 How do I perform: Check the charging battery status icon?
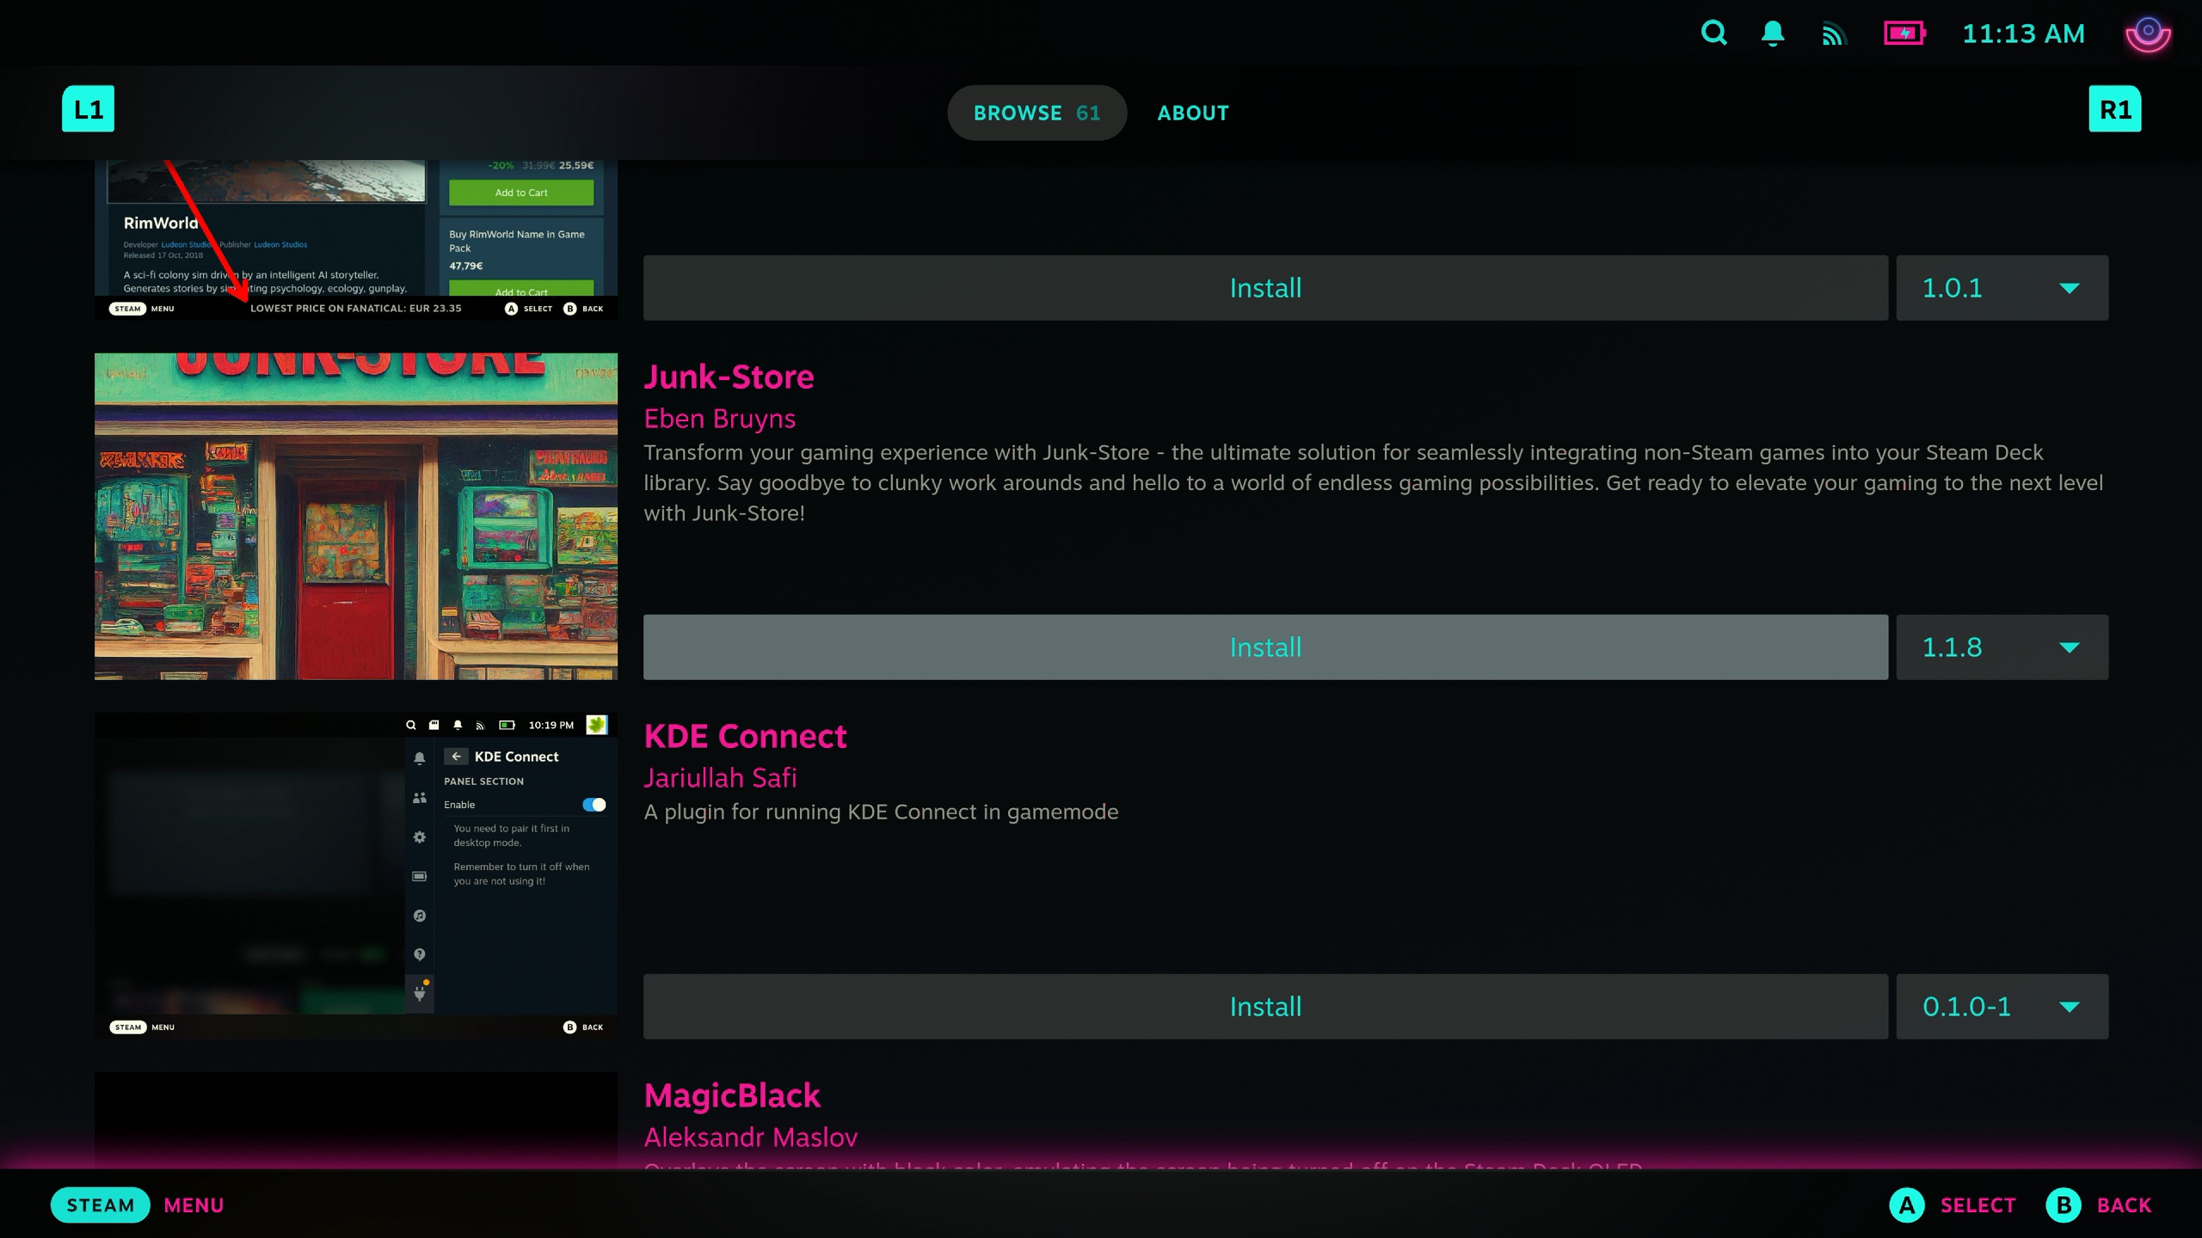point(1904,34)
